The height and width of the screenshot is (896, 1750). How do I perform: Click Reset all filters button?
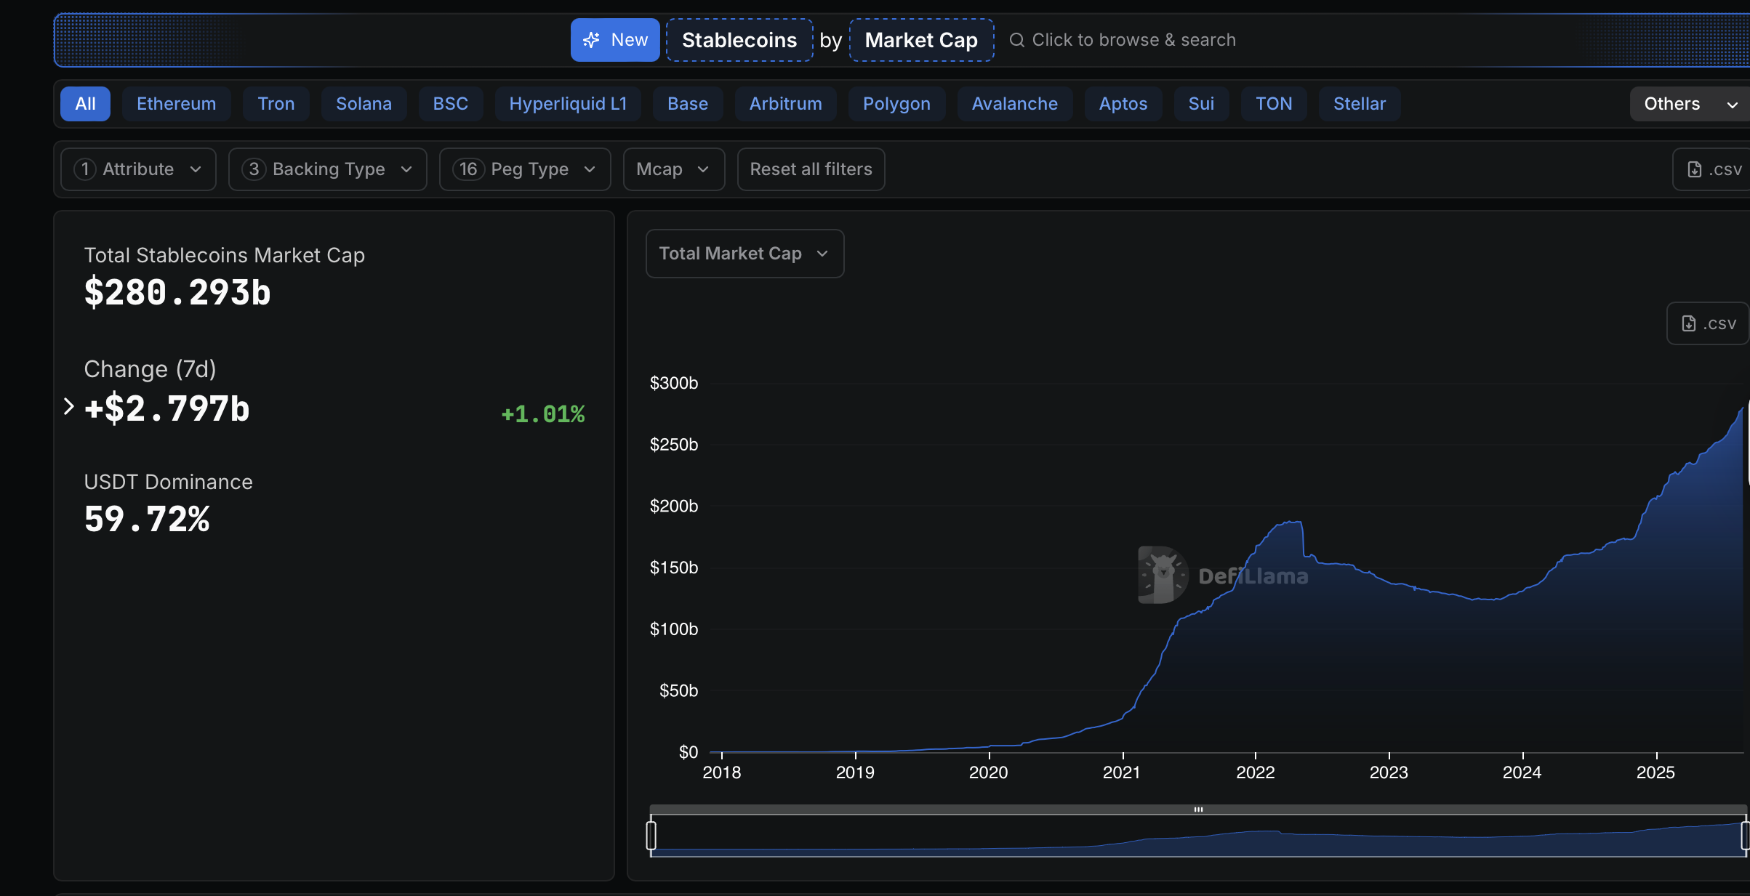[811, 169]
